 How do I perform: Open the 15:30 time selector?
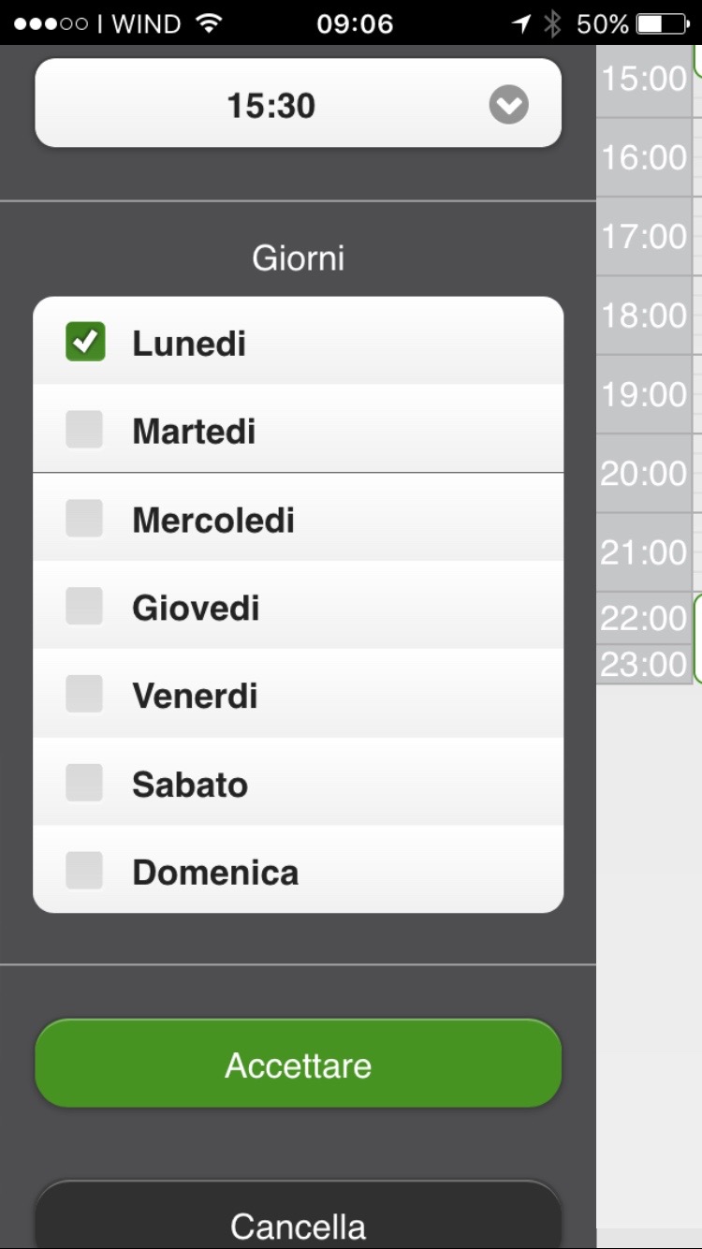click(271, 105)
